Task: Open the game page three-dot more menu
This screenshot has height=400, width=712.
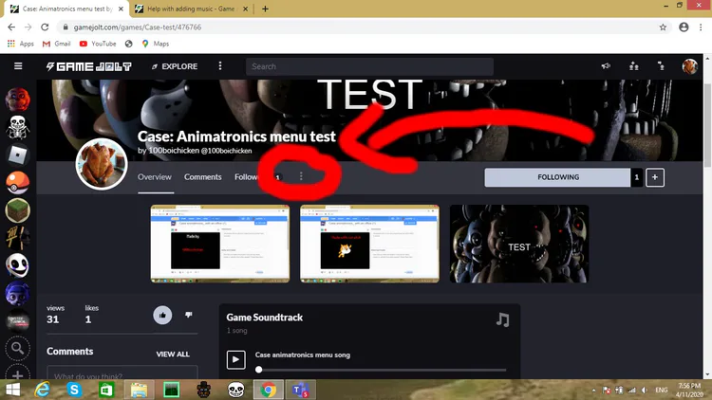Action: [x=301, y=176]
